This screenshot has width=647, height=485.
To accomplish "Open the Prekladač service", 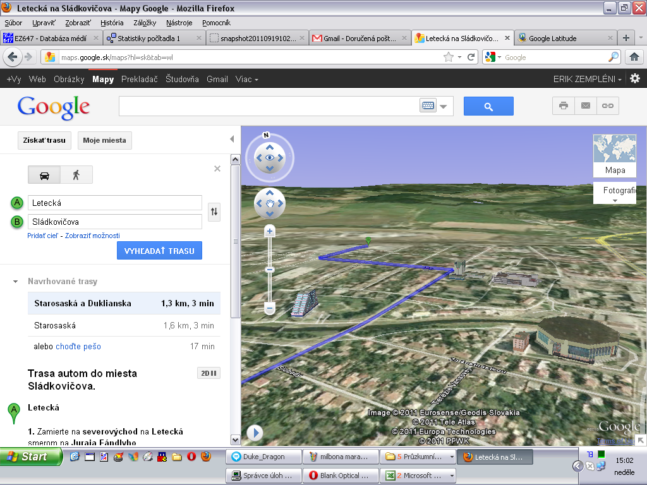I will 140,79.
